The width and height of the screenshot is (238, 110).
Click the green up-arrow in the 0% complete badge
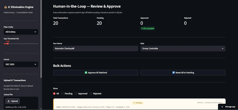(142, 28)
